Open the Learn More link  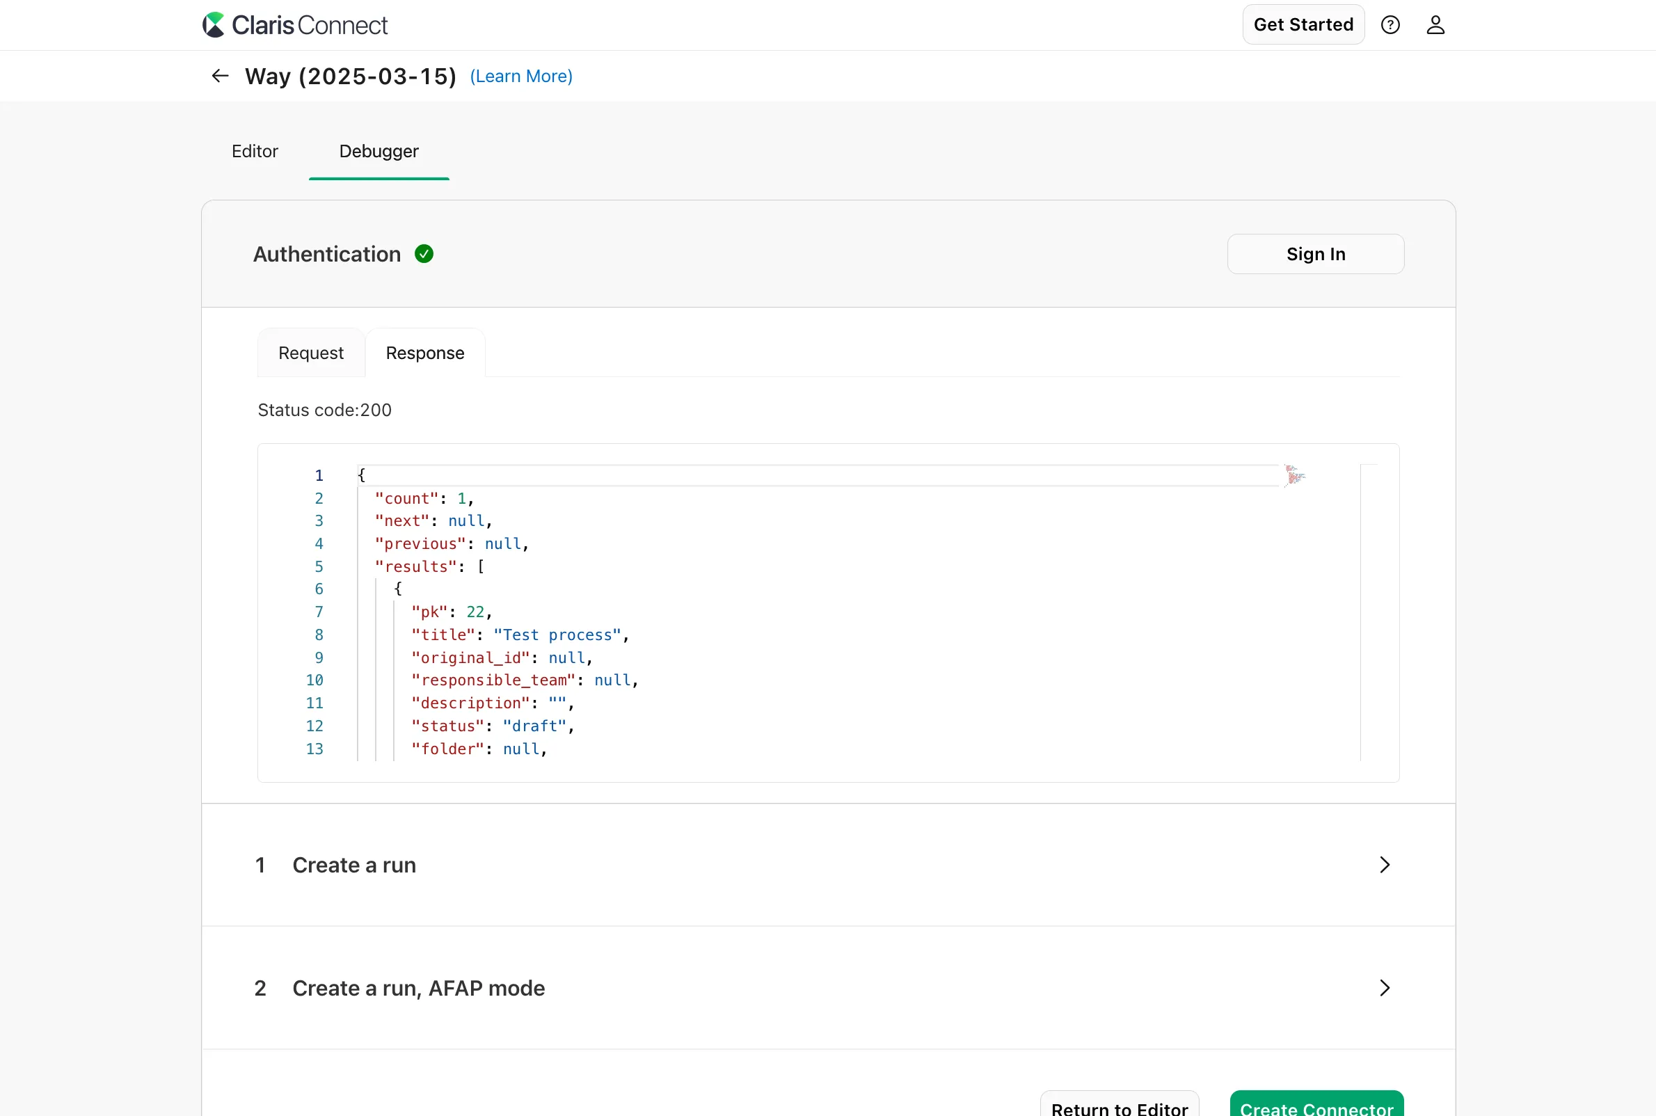(x=521, y=76)
